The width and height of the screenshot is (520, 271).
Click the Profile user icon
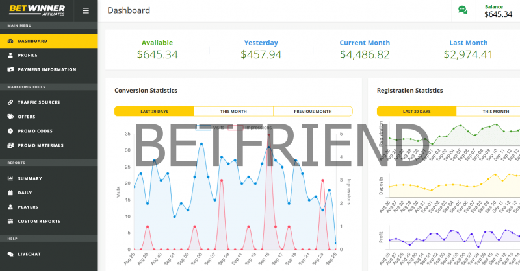pyautogui.click(x=10, y=55)
